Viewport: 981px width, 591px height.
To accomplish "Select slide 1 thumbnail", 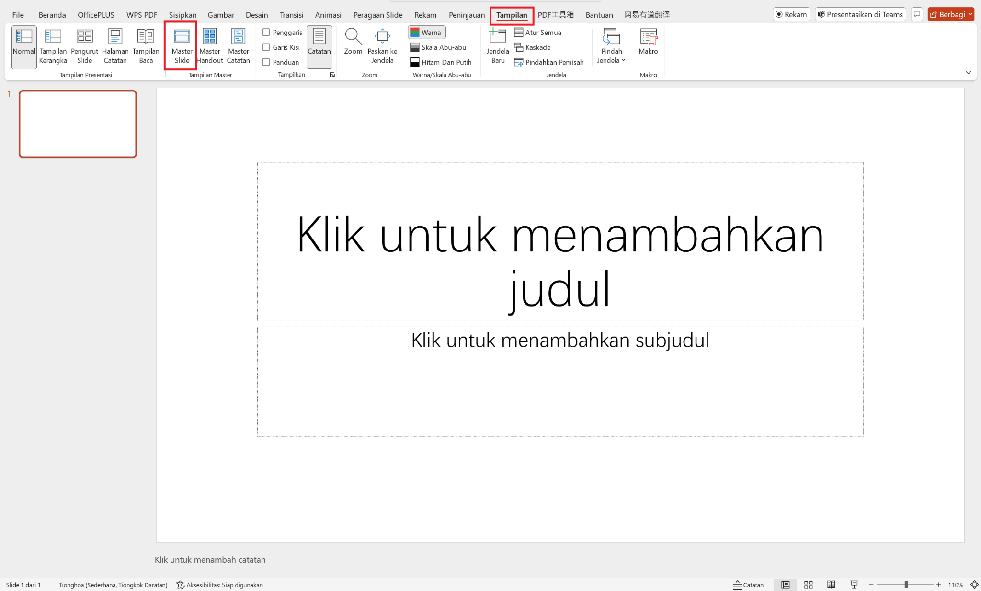I will (78, 124).
